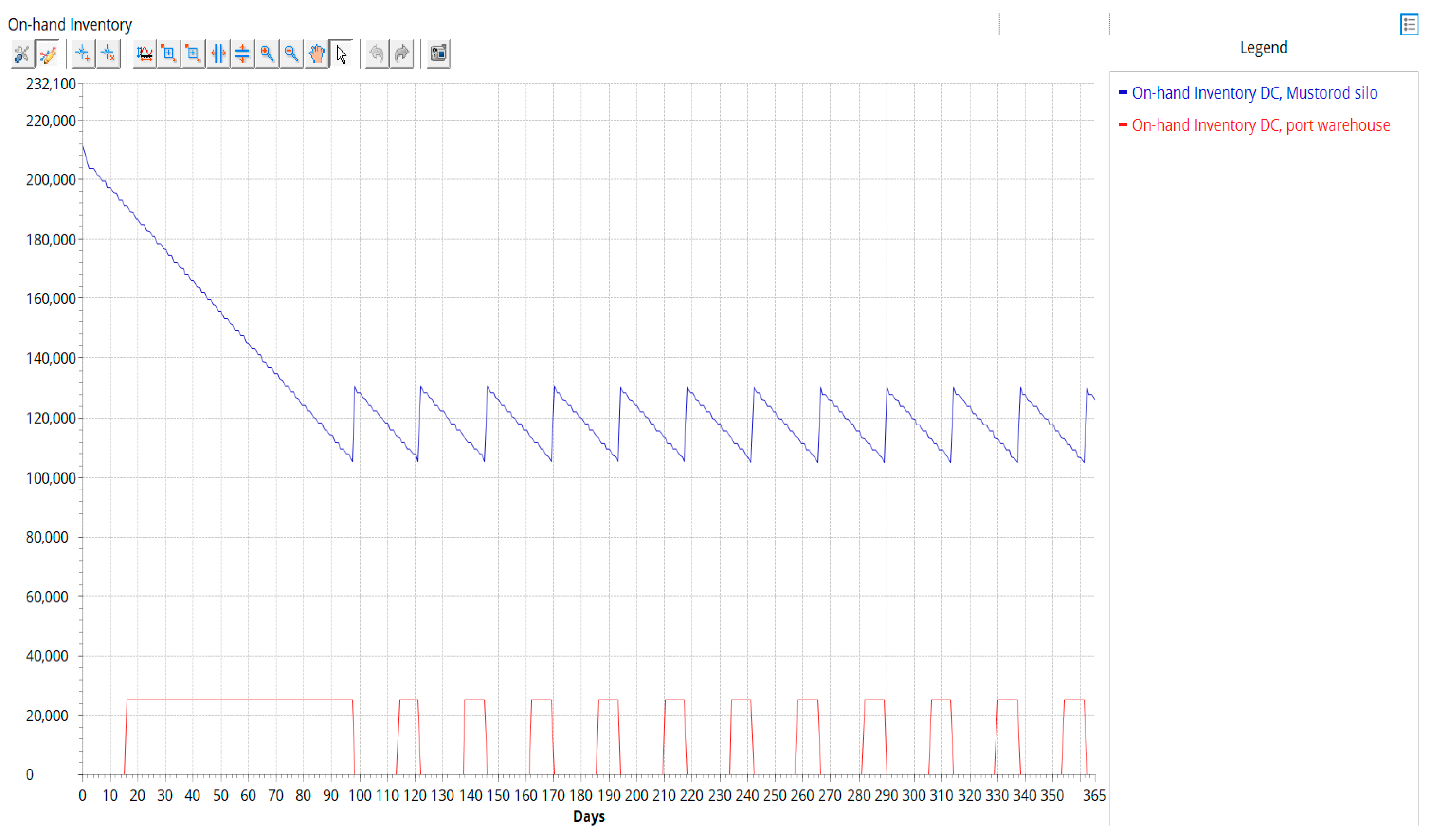
Task: Click the port warehouse legend entry
Action: [x=1261, y=125]
